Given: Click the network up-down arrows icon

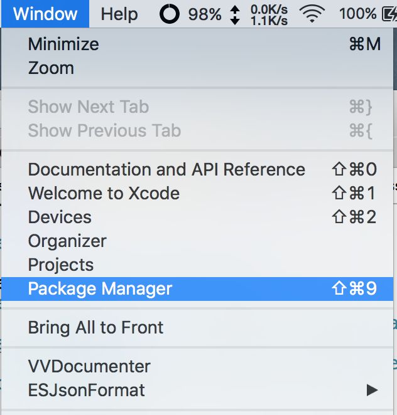Looking at the screenshot, I should point(235,15).
